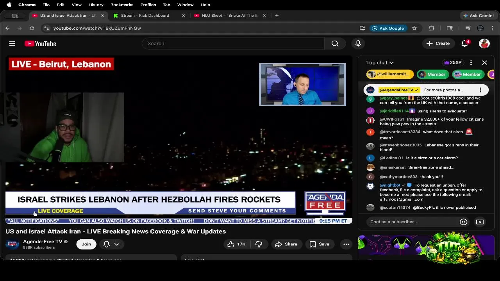Click the video title text
The image size is (500, 281).
coord(116,231)
